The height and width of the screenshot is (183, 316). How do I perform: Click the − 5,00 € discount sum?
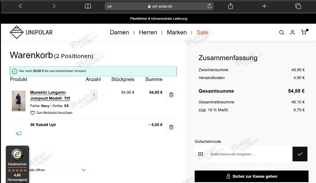click(155, 125)
